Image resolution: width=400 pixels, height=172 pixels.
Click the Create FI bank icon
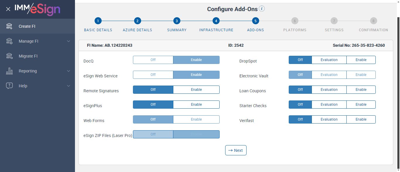click(x=9, y=26)
